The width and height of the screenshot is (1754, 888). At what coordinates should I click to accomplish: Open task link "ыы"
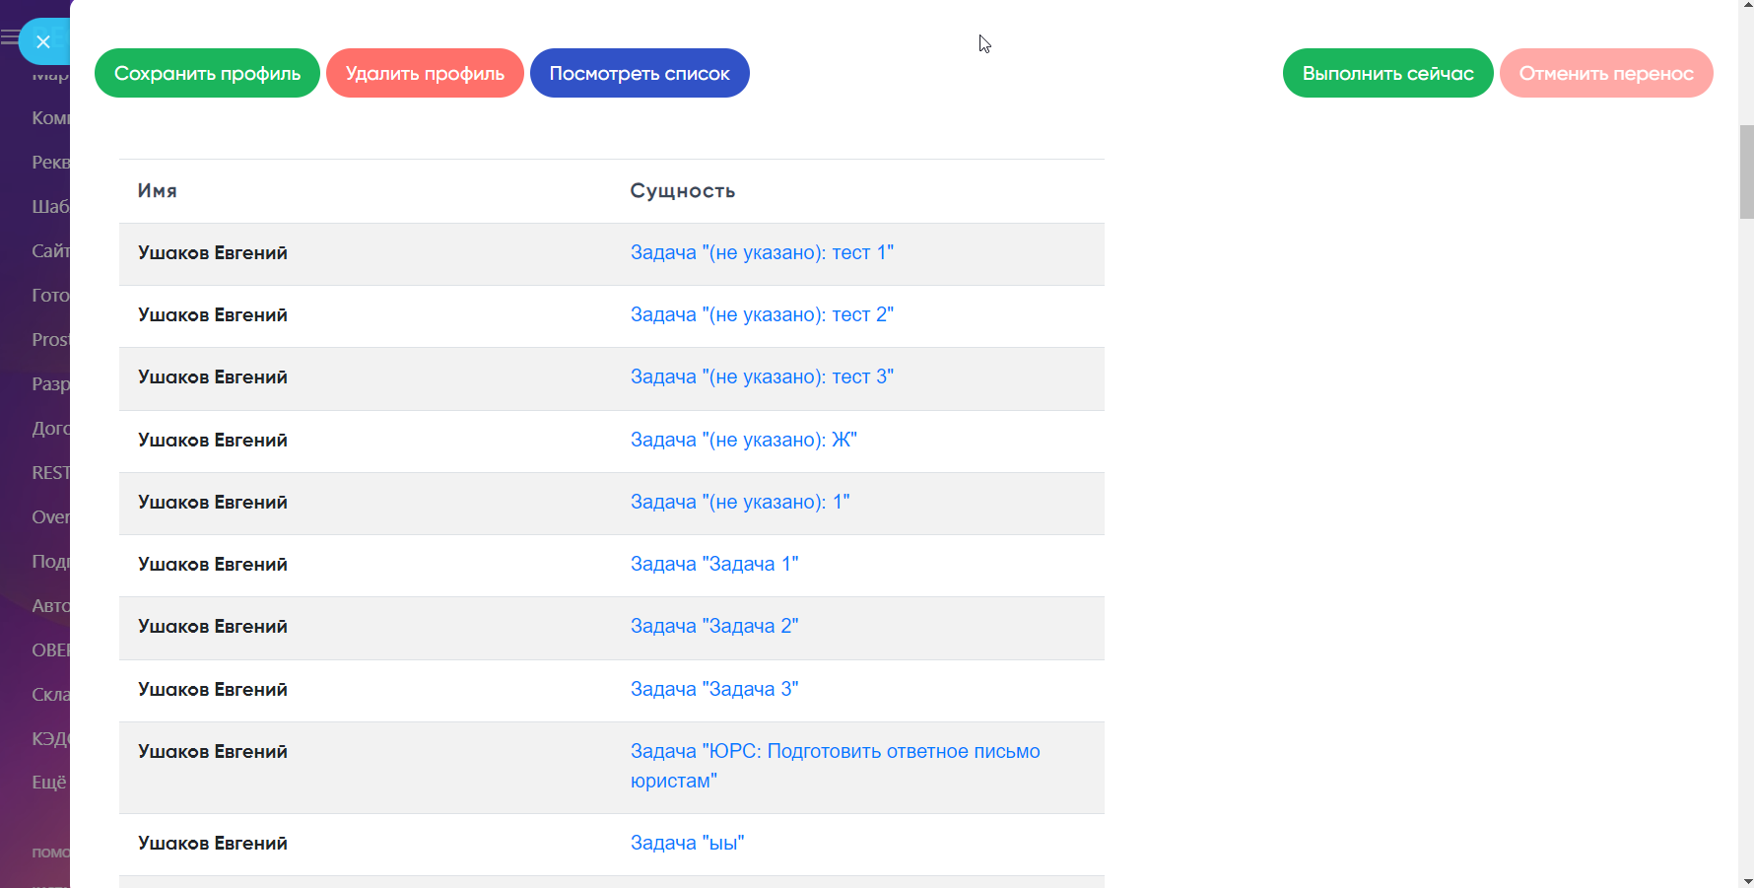(687, 844)
